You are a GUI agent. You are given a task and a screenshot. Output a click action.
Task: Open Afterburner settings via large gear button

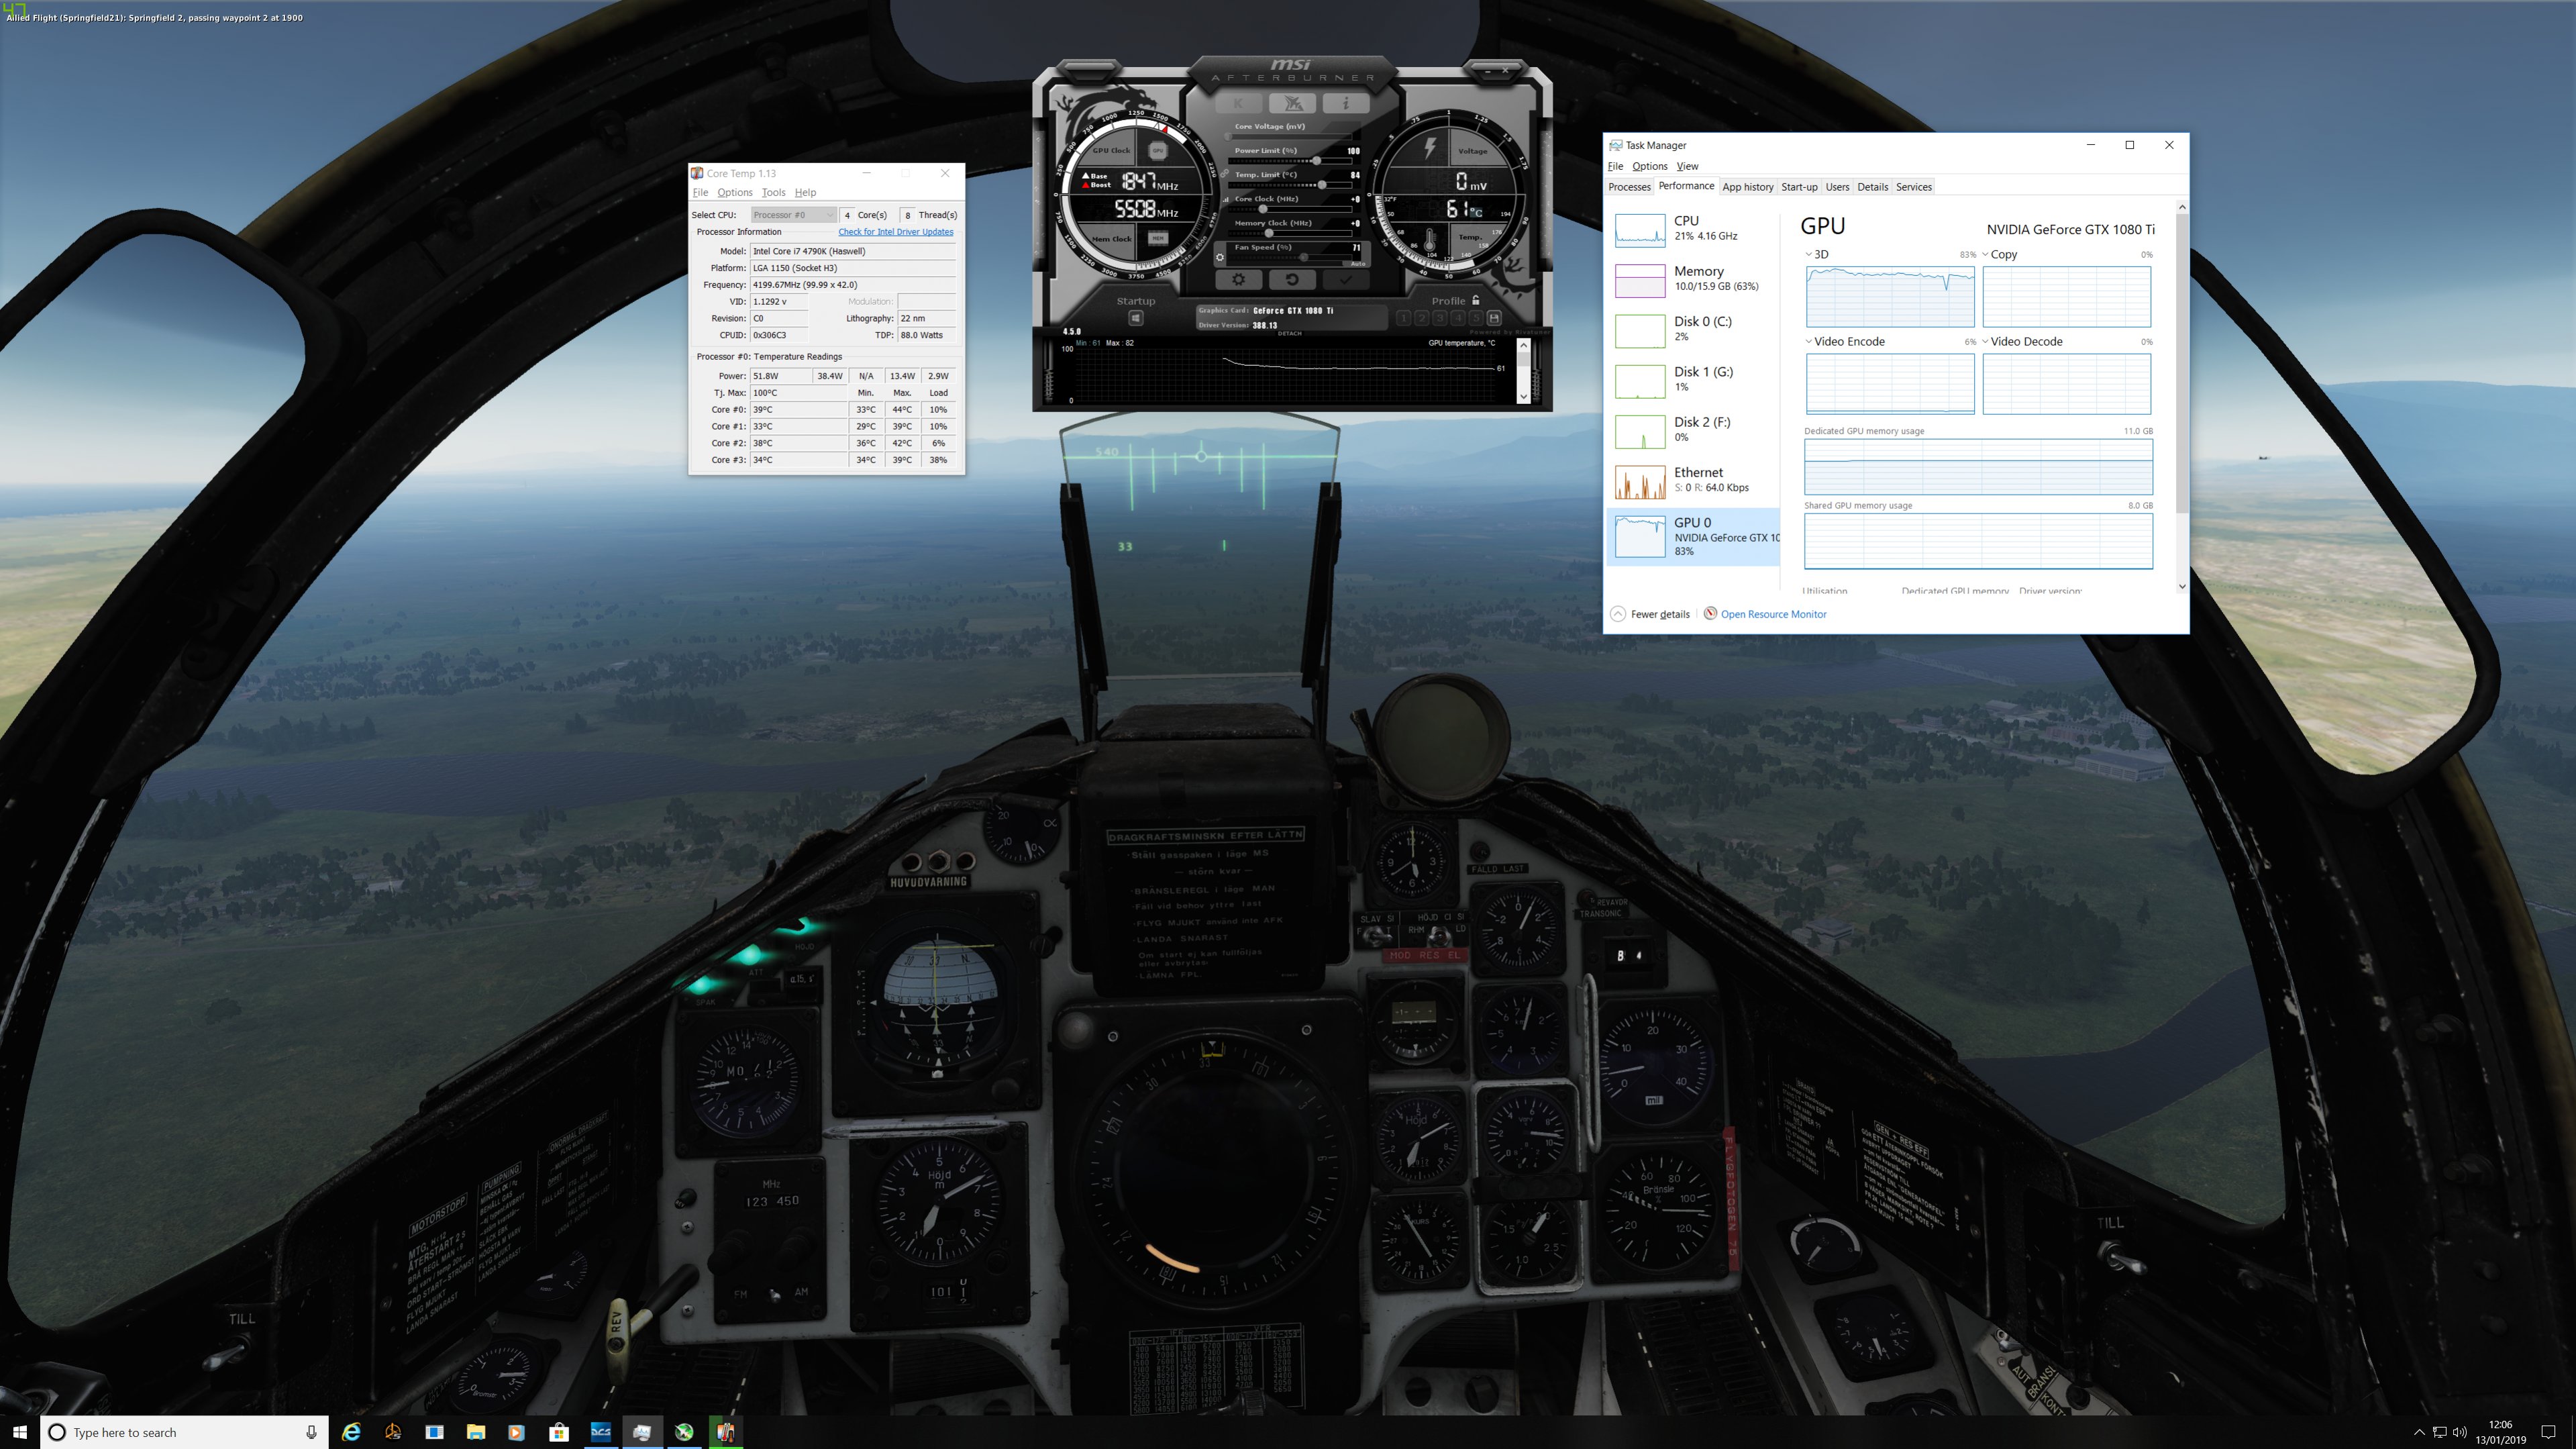click(1238, 280)
